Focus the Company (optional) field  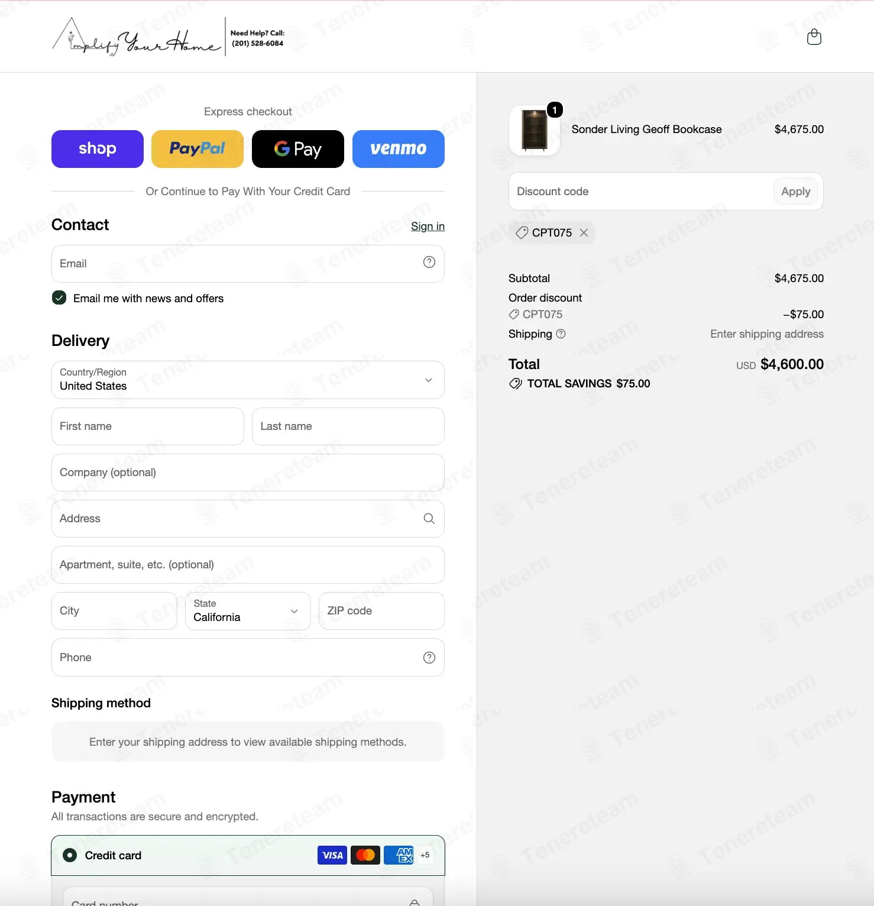(x=248, y=473)
